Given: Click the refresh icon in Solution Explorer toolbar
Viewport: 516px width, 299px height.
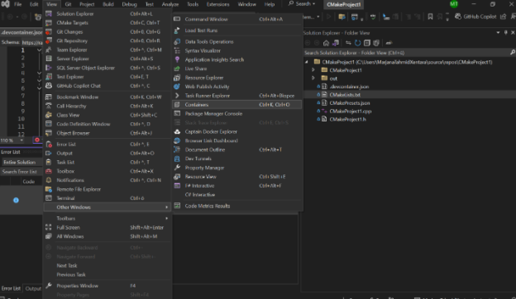Looking at the screenshot, I should coord(358,43).
